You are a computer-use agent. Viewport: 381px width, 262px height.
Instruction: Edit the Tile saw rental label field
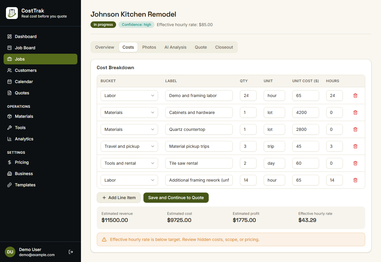[x=199, y=163]
